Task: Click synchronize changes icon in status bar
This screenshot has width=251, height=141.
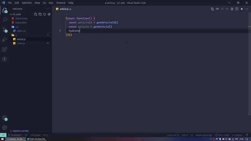Action: click(x=26, y=135)
